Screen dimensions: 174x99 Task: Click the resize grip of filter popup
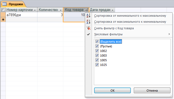click(171, 97)
